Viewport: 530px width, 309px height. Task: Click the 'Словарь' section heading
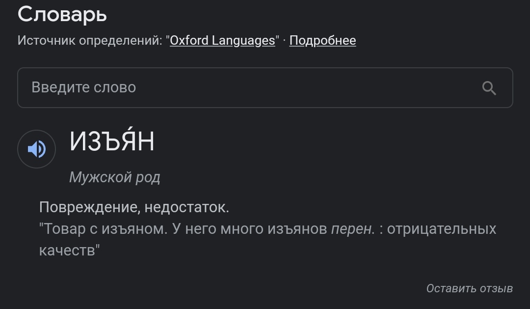click(x=62, y=15)
